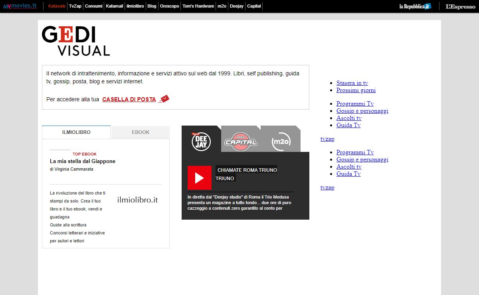The height and width of the screenshot is (295, 479).
Task: Switch to the Radio Capital logo tab
Action: (x=241, y=142)
